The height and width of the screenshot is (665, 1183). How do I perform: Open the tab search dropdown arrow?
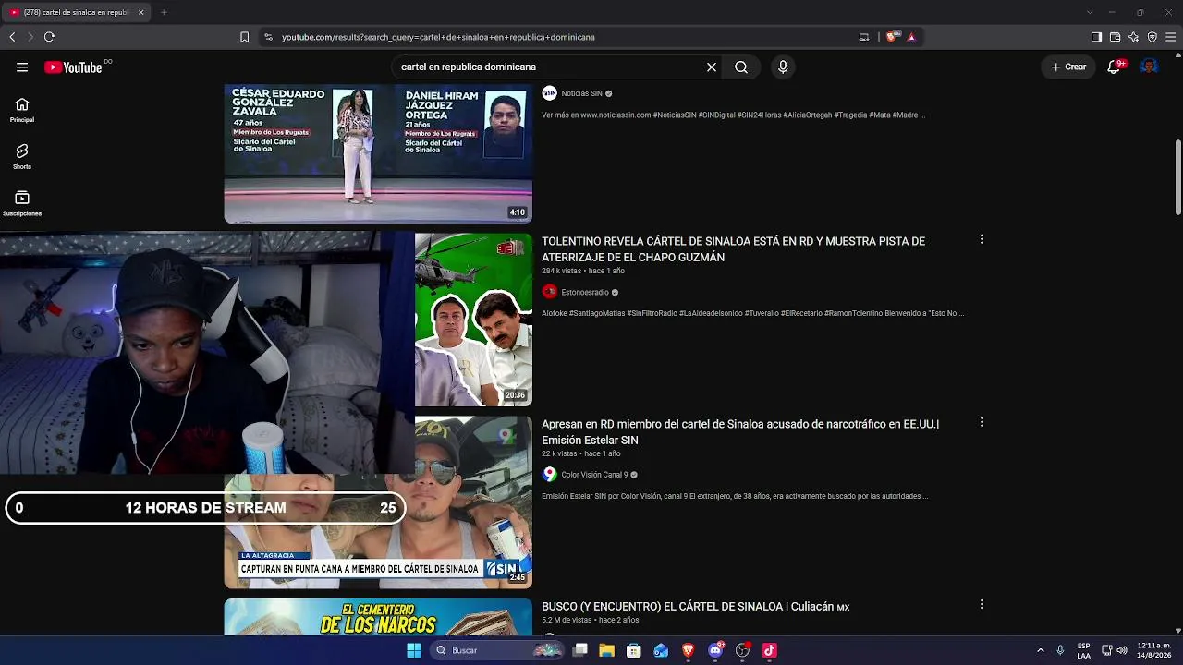[1090, 12]
